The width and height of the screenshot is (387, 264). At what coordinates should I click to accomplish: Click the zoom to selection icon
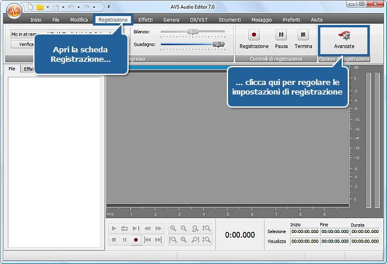184,240
